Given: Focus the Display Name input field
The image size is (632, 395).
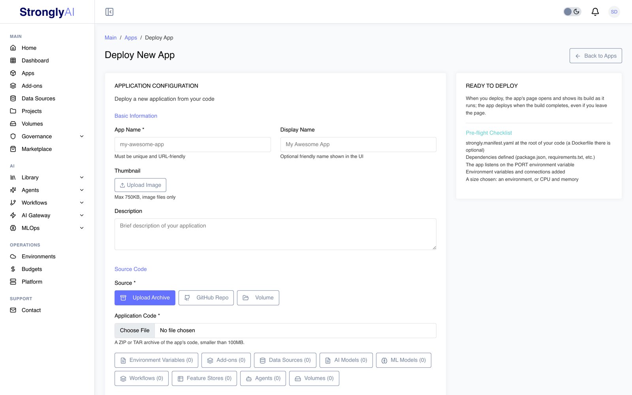Looking at the screenshot, I should pos(358,145).
